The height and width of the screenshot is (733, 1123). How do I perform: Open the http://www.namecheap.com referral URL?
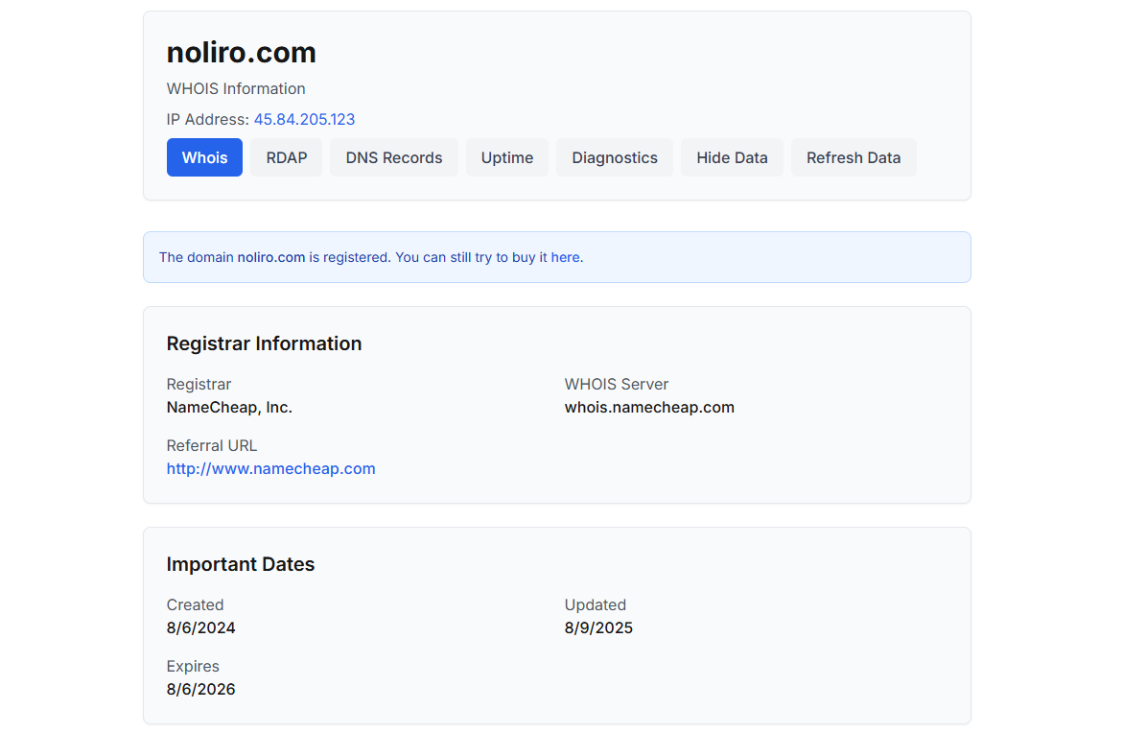270,468
